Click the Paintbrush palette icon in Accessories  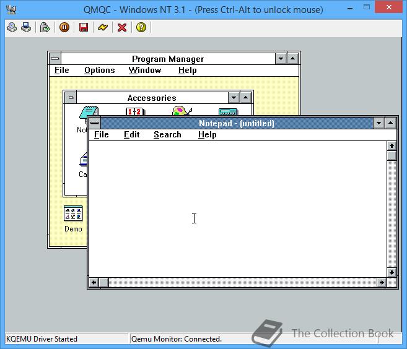click(182, 111)
